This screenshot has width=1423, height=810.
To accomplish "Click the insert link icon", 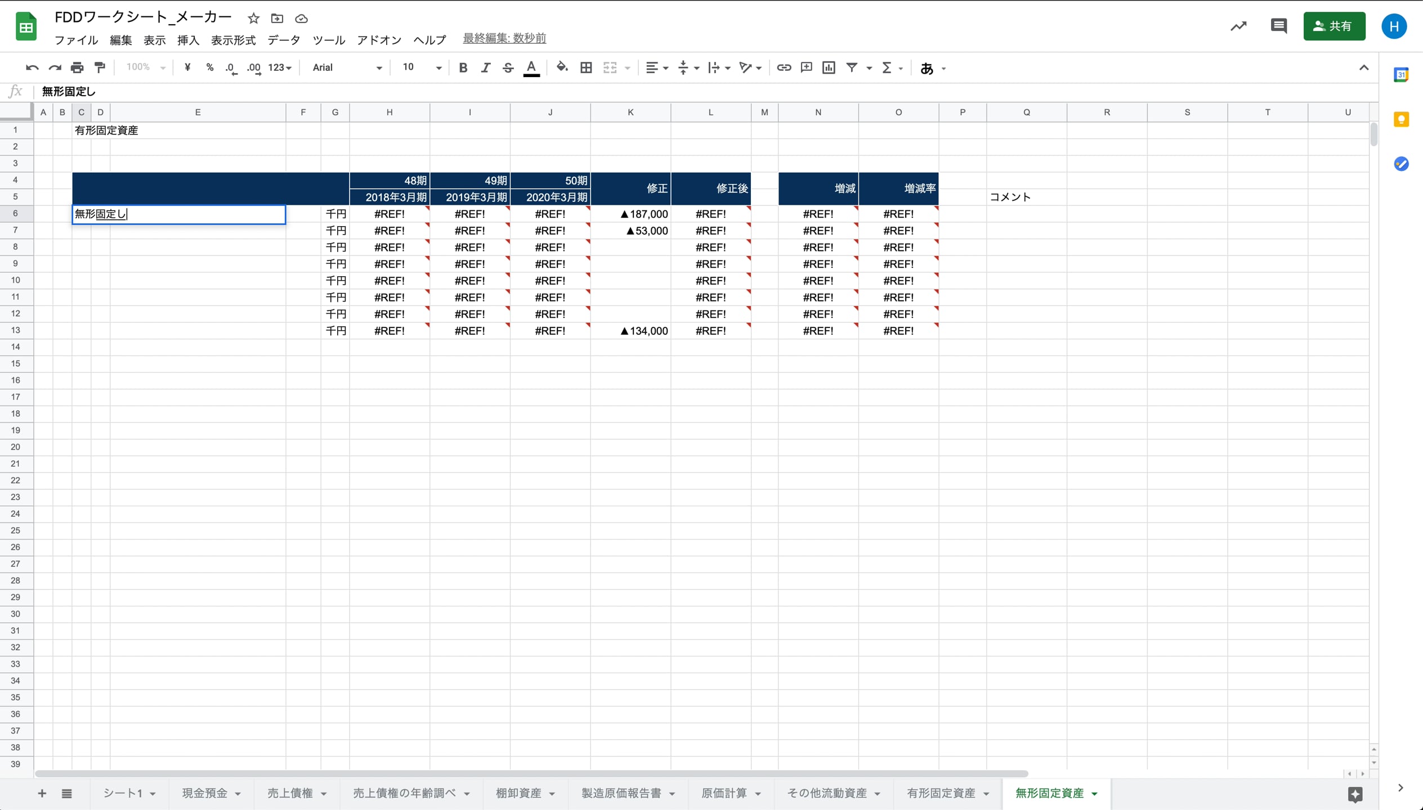I will tap(784, 67).
